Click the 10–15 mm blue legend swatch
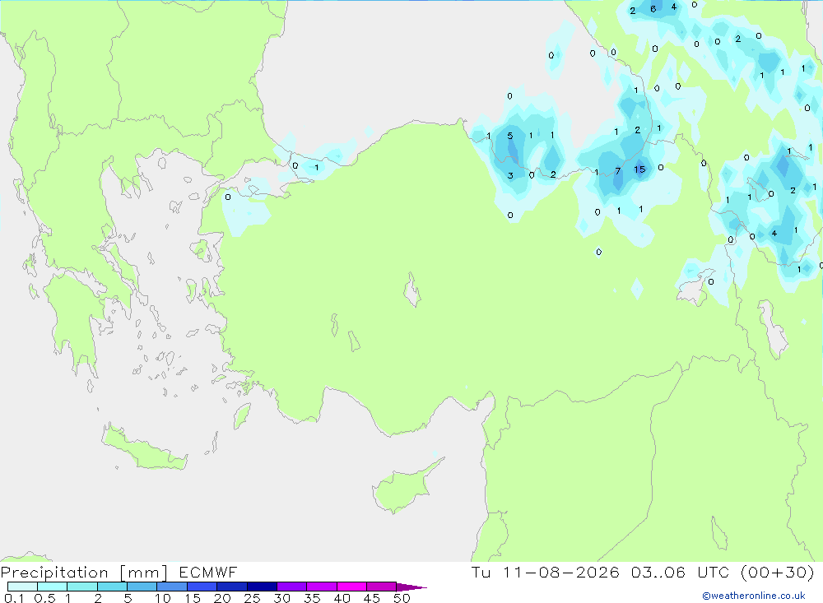The image size is (823, 603). [172, 587]
